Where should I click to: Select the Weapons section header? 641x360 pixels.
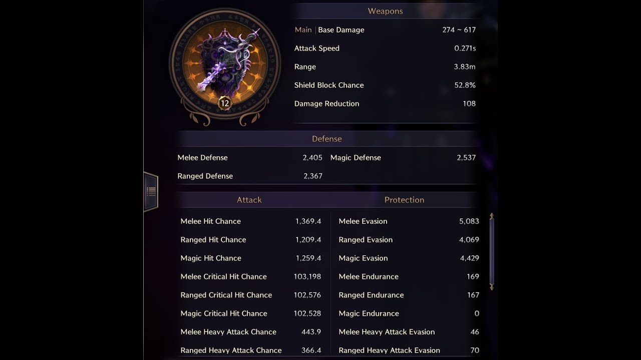(385, 11)
